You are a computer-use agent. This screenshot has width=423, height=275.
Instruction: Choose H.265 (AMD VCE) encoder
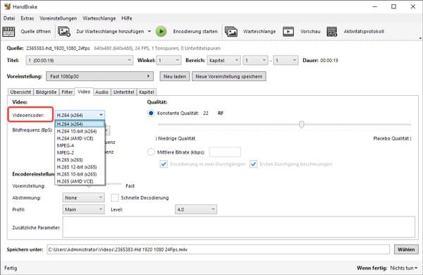[80, 181]
